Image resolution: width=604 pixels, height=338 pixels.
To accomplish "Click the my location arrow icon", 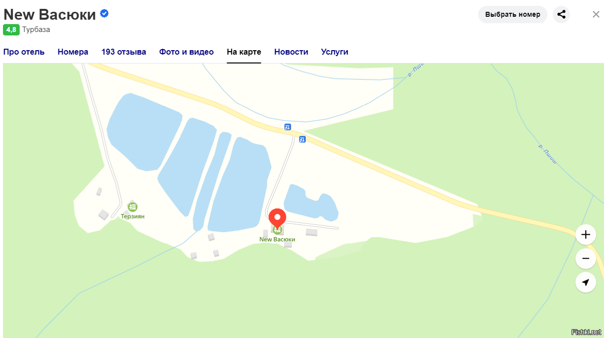I will (x=585, y=282).
